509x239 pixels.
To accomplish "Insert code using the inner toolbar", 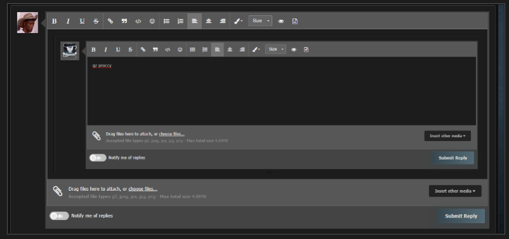I will click(x=168, y=50).
